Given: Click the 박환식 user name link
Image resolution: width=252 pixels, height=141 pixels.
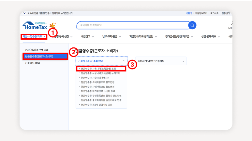Looking at the screenshot, I should pyautogui.click(x=189, y=13).
